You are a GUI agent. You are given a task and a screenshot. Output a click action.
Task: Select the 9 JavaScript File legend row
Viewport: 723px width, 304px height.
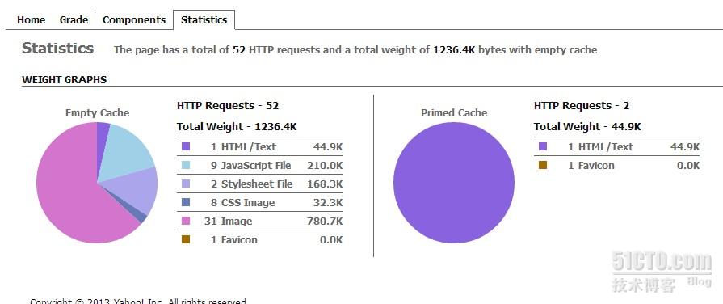coord(259,165)
